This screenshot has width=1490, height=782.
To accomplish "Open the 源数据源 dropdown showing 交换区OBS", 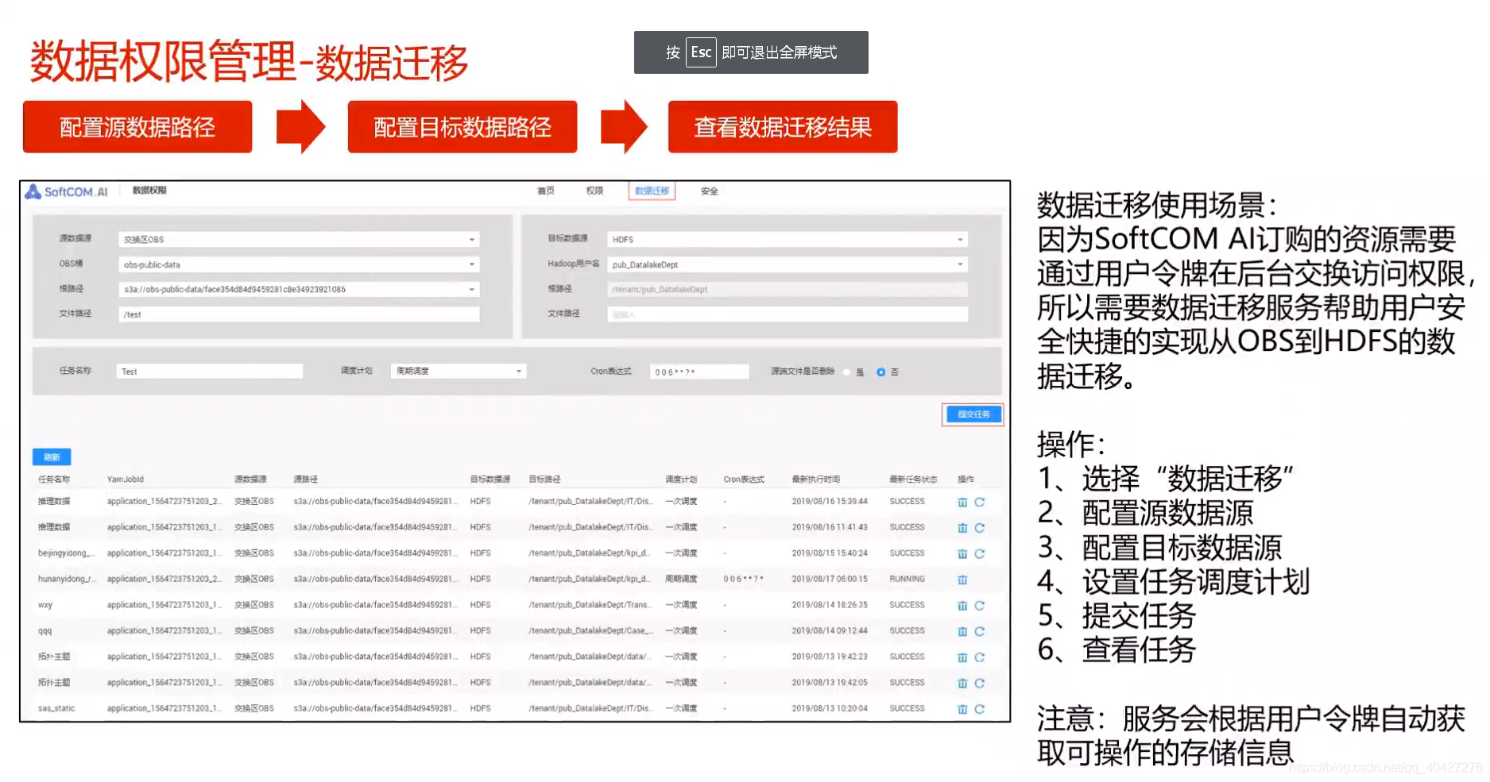I will [299, 239].
